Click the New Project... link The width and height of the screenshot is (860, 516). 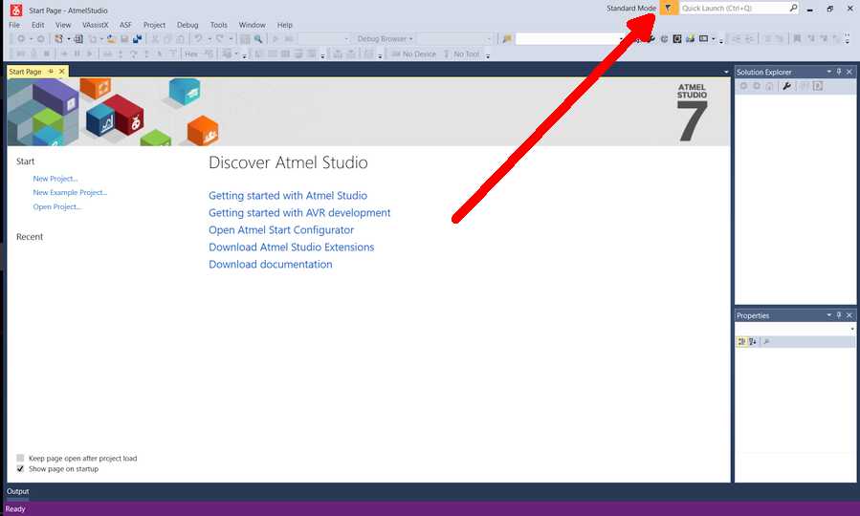(x=55, y=179)
